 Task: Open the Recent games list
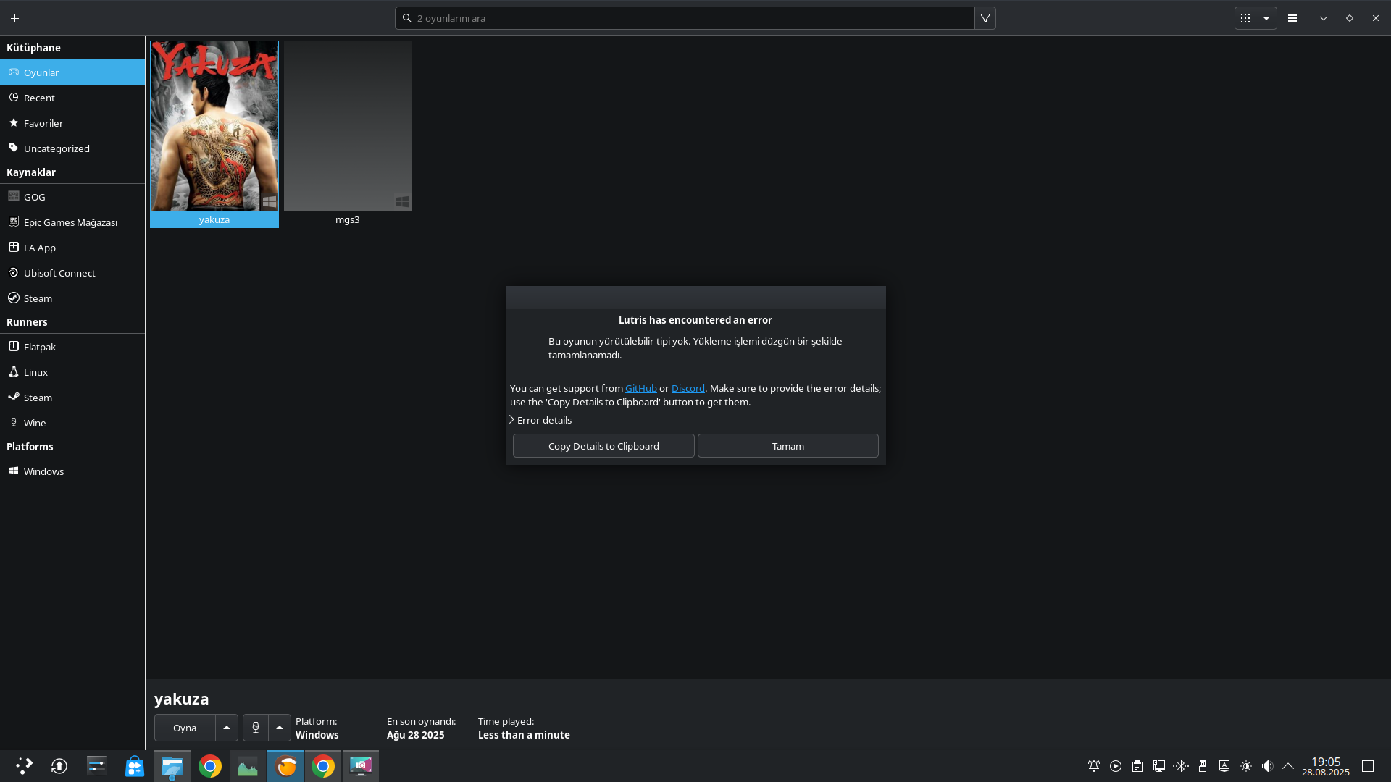click(72, 98)
